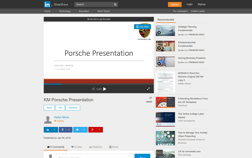252x158 pixels.
Task: Click the Post comment button
Action: tap(142, 156)
